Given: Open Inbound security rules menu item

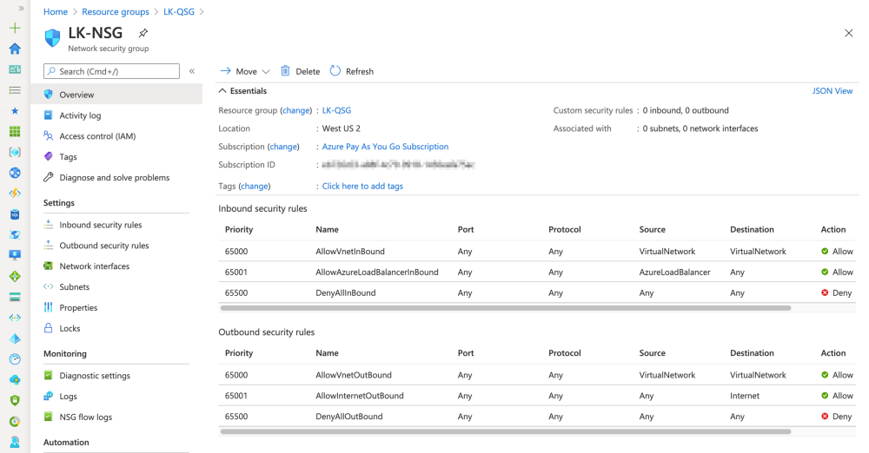Looking at the screenshot, I should click(100, 225).
